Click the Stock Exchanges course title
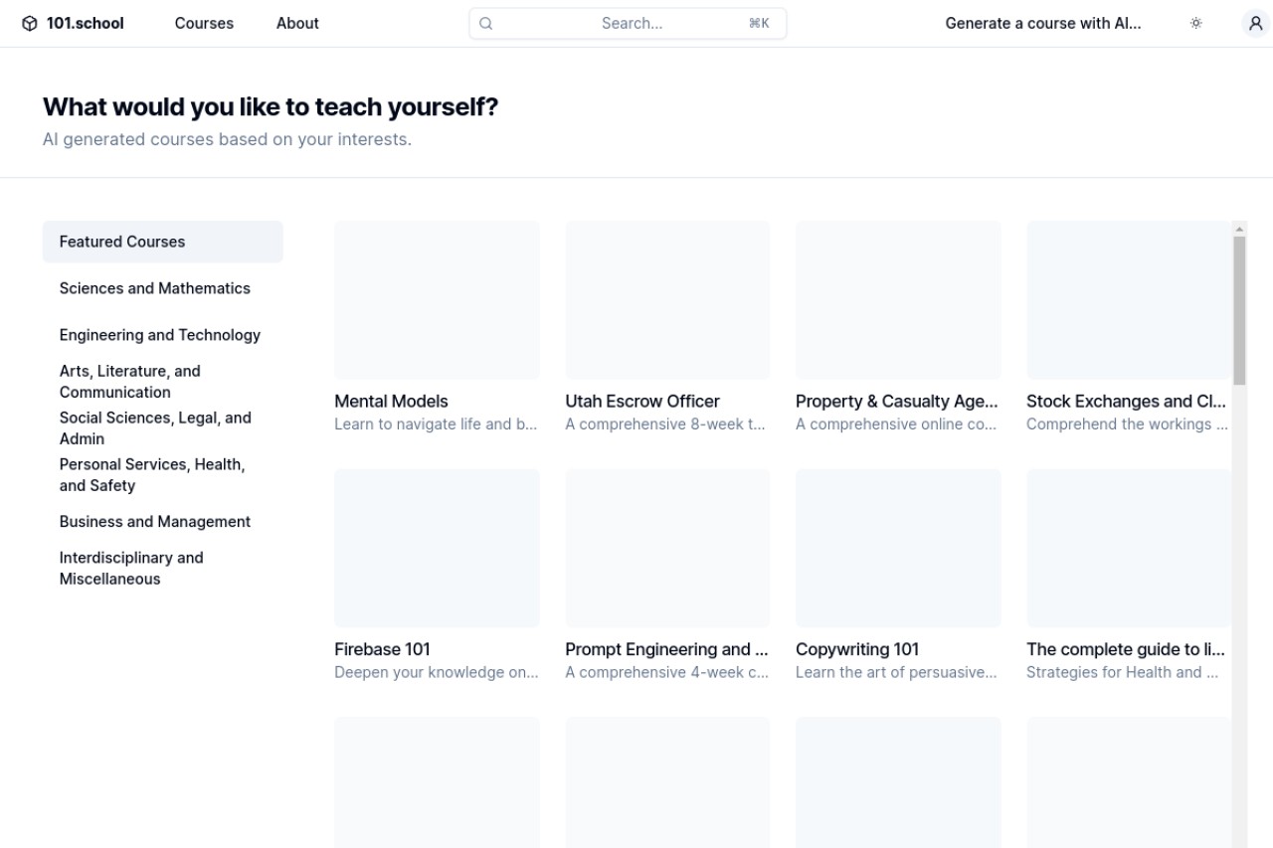 [x=1126, y=402]
